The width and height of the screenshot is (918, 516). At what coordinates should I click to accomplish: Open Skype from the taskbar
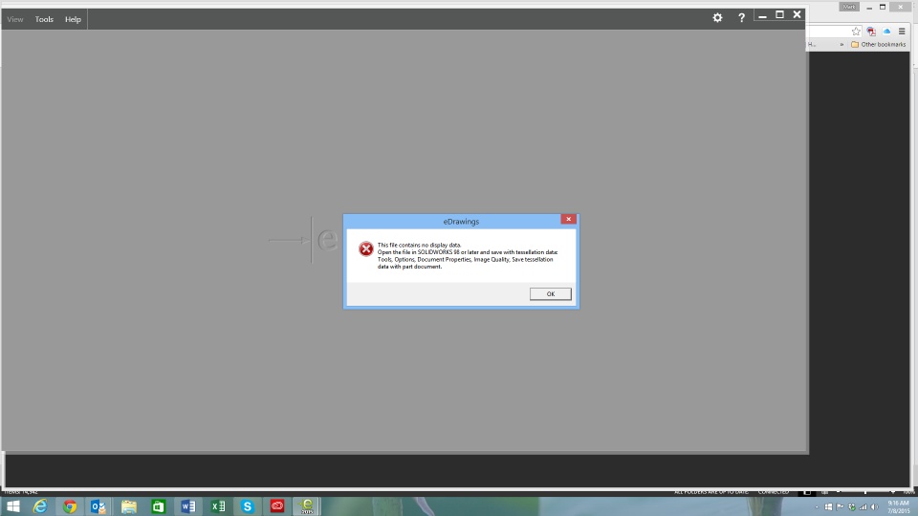click(247, 506)
